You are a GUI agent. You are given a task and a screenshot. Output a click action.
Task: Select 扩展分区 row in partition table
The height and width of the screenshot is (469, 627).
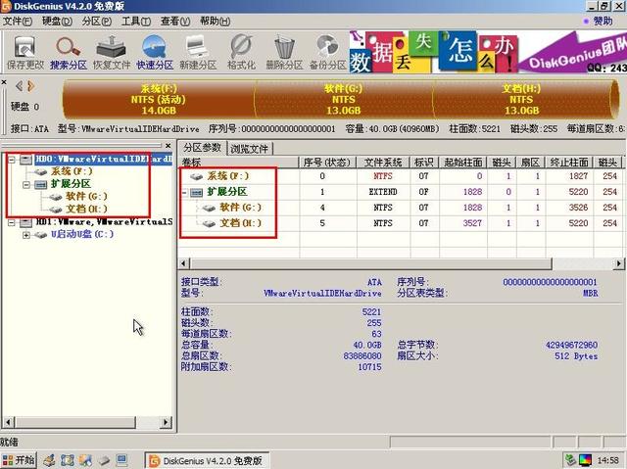click(x=401, y=192)
